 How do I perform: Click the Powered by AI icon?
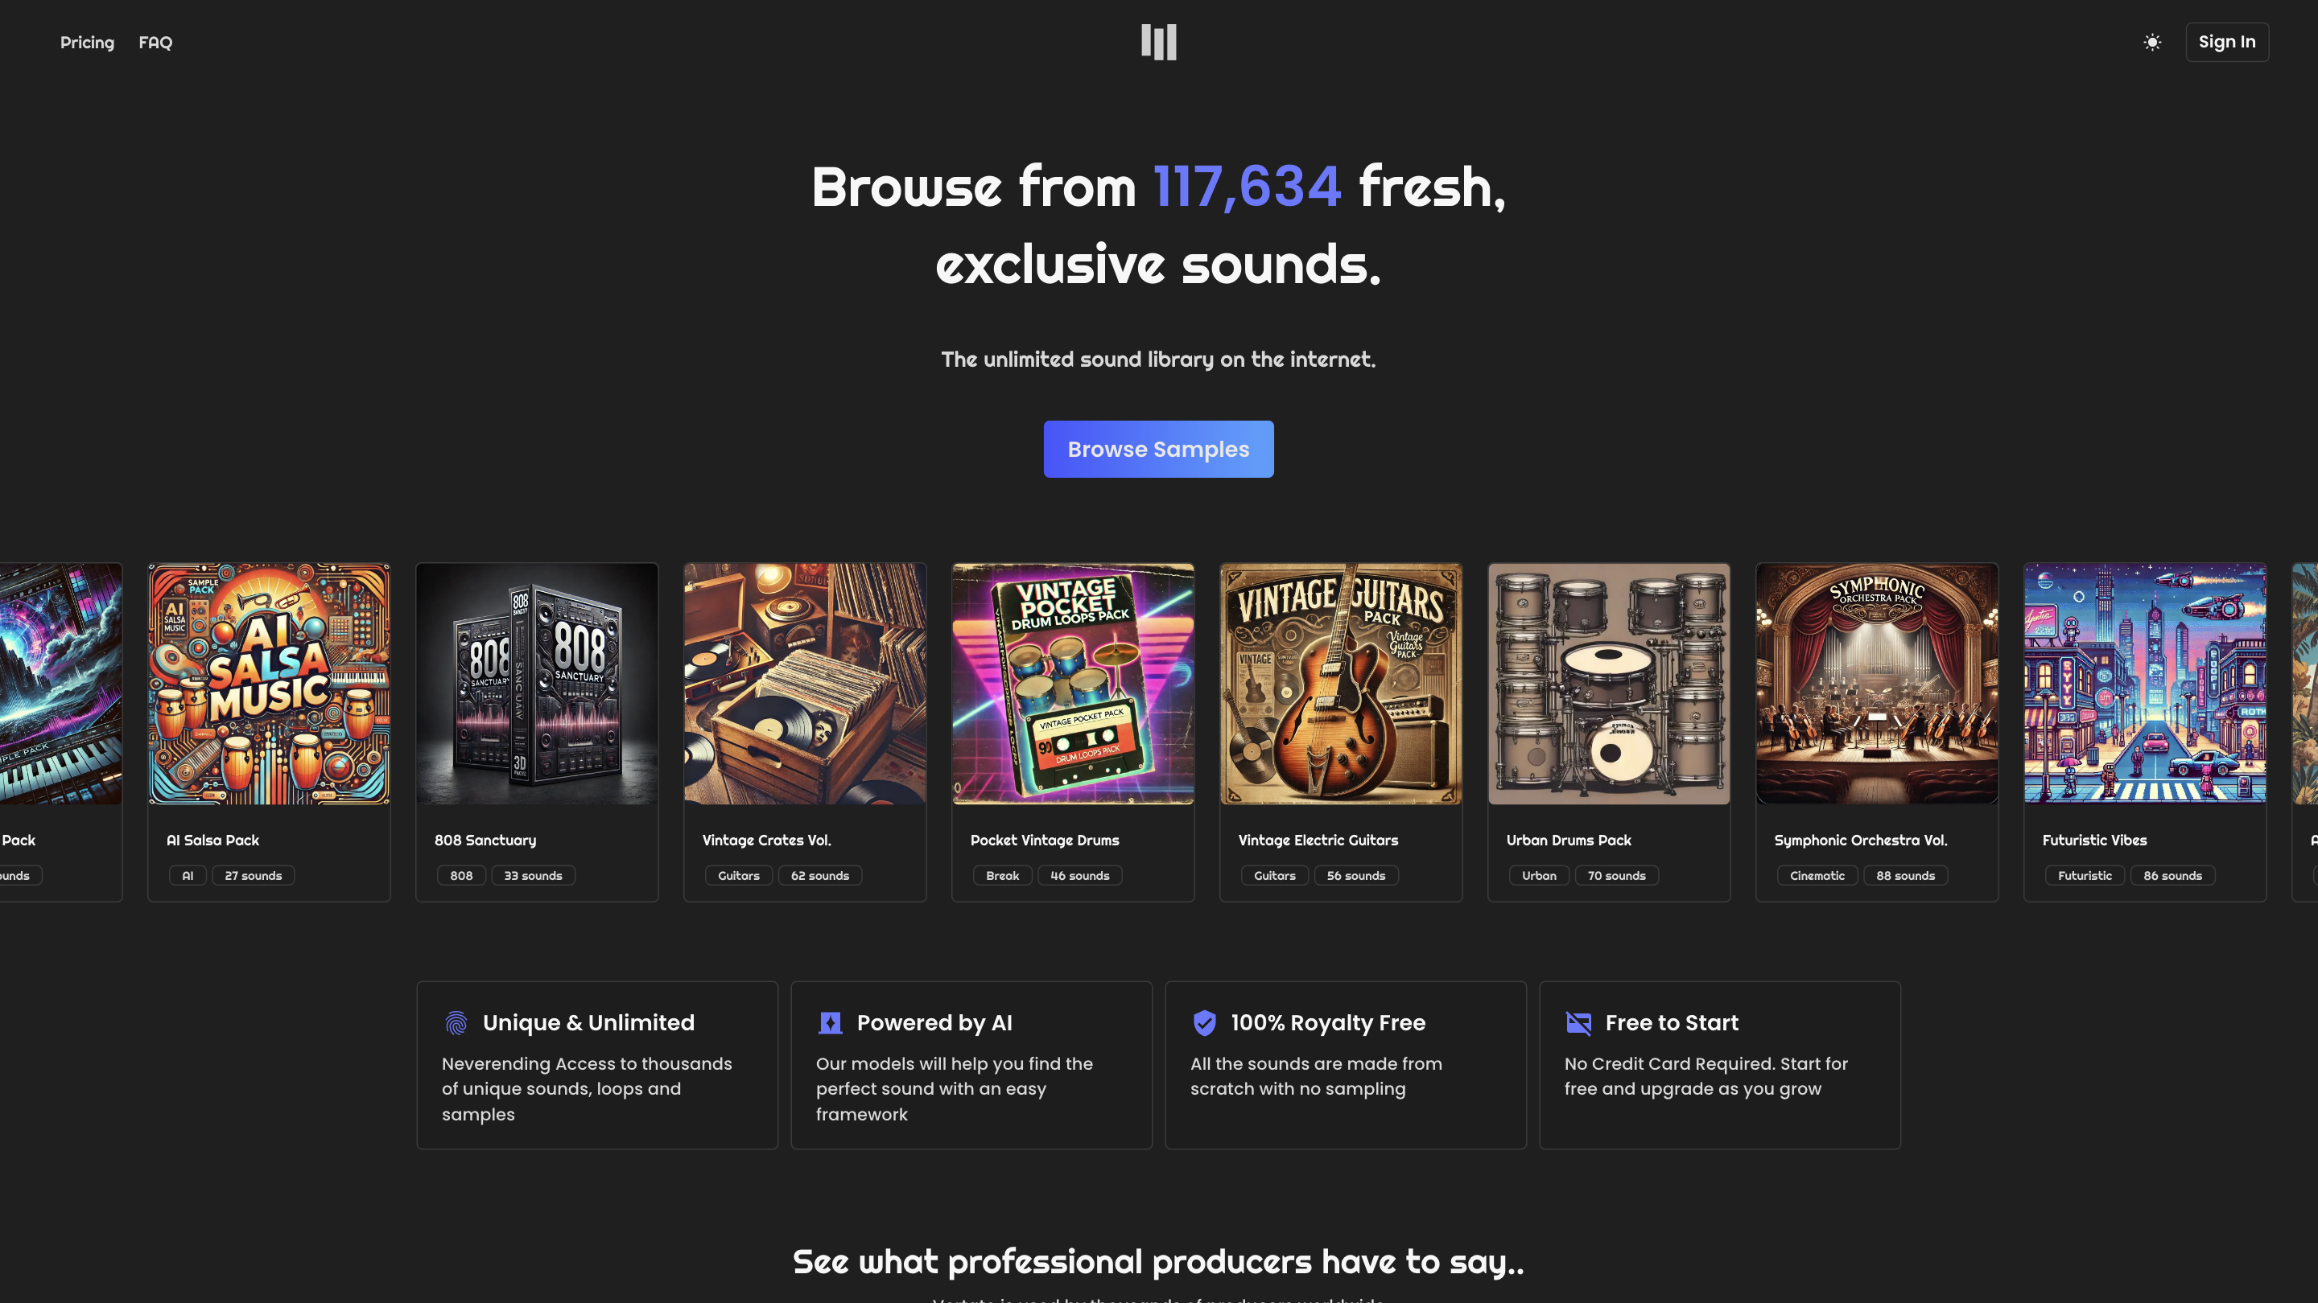click(x=830, y=1022)
